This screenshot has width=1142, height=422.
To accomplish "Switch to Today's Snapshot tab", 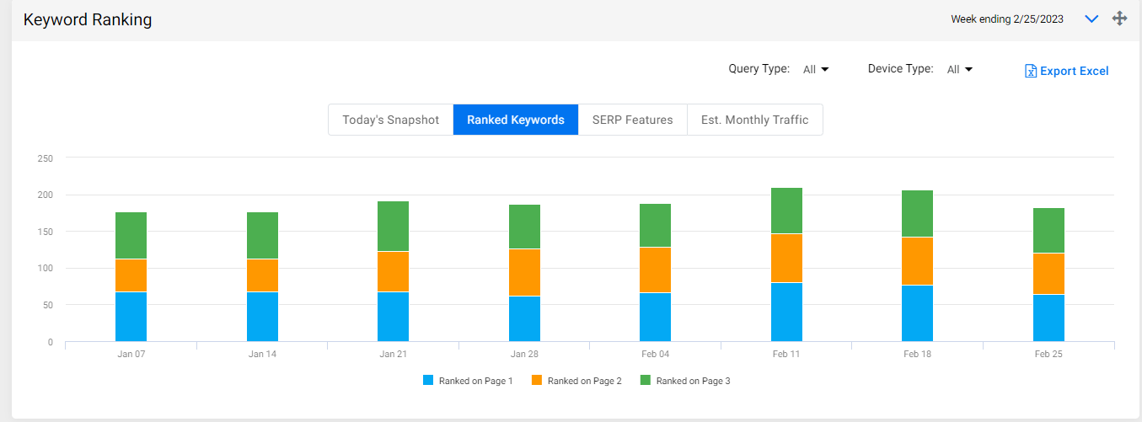I will click(391, 120).
